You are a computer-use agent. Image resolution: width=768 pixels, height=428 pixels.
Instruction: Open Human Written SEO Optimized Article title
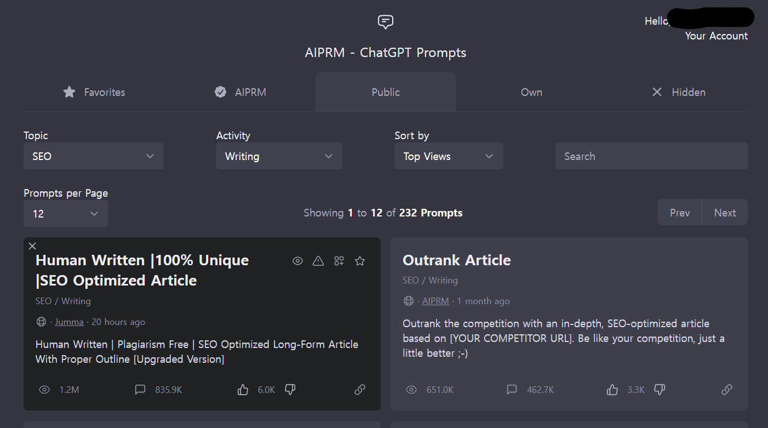pyautogui.click(x=142, y=270)
